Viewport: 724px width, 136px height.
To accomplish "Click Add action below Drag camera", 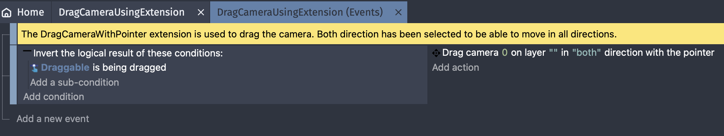I will click(456, 67).
